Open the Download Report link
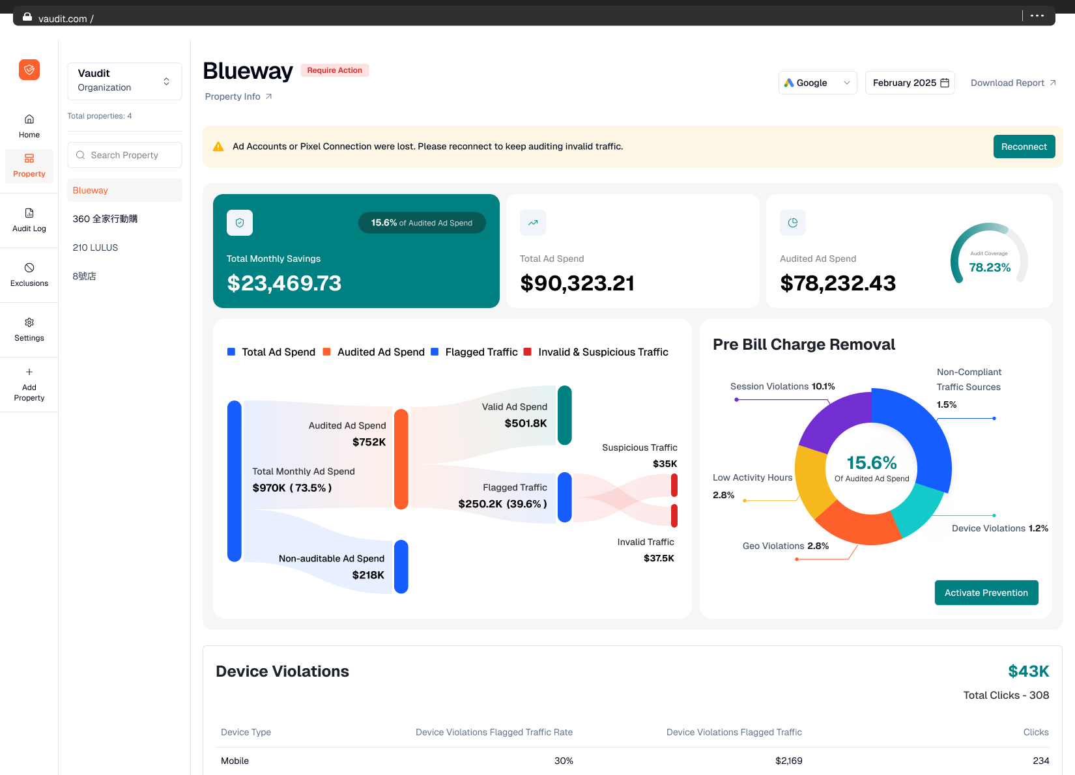 (x=1013, y=83)
